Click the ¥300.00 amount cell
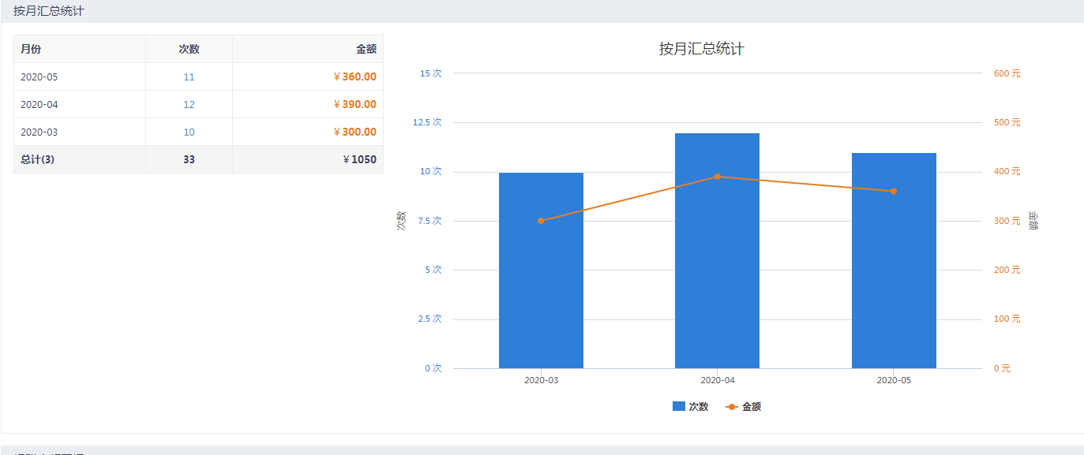Screen dimensions: 1084x455 click(x=354, y=132)
